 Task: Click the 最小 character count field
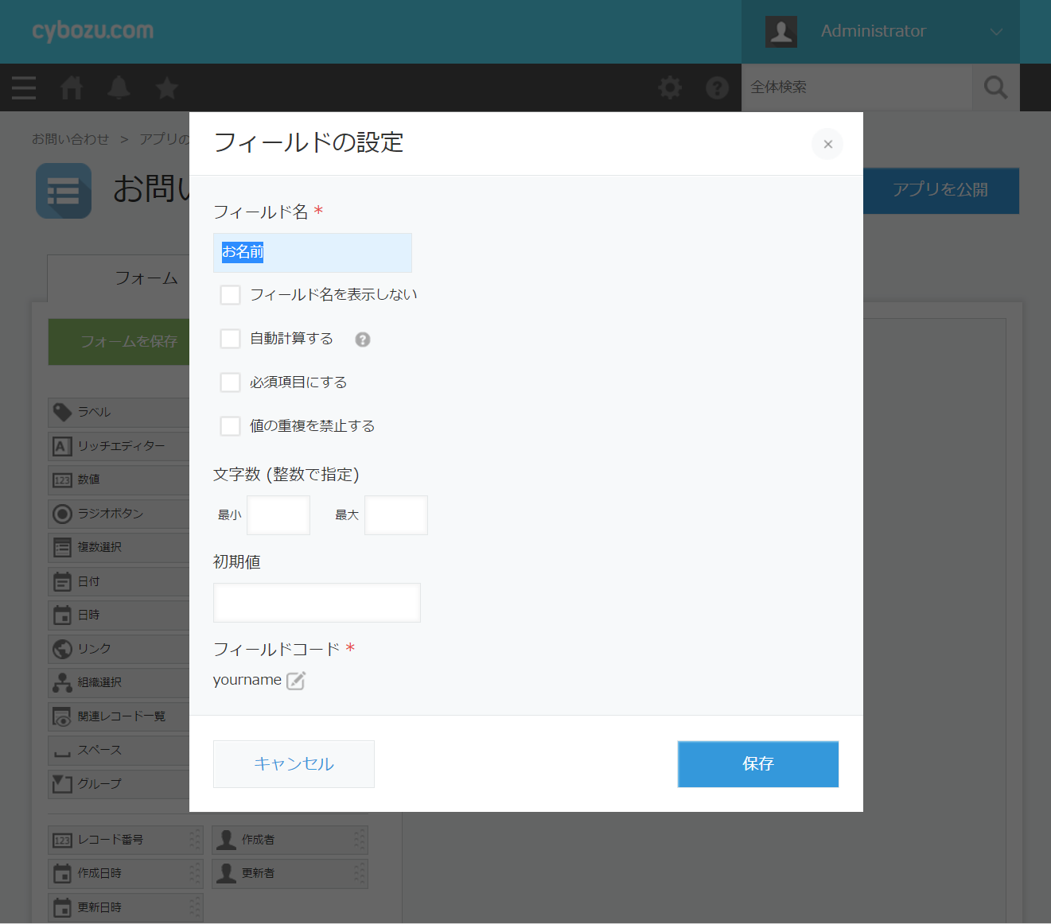pos(278,515)
